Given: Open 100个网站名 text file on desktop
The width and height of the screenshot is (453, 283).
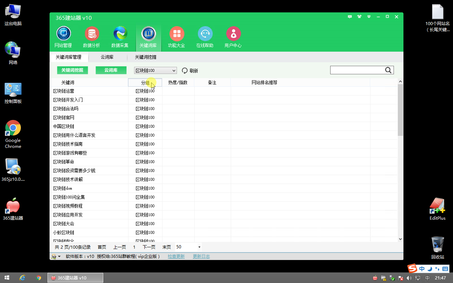Looking at the screenshot, I should [438, 18].
